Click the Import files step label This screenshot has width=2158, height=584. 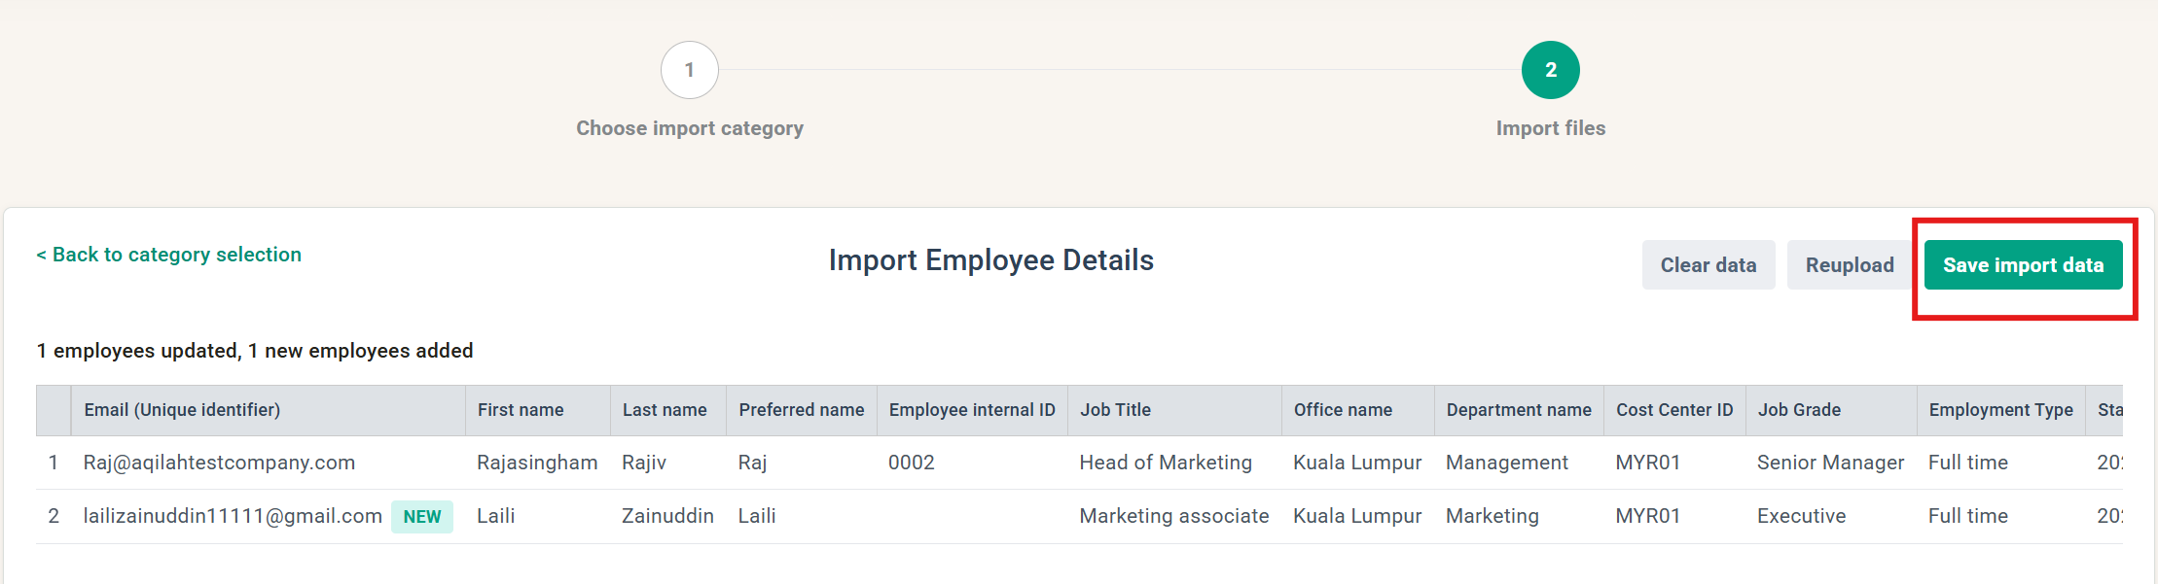click(x=1551, y=128)
